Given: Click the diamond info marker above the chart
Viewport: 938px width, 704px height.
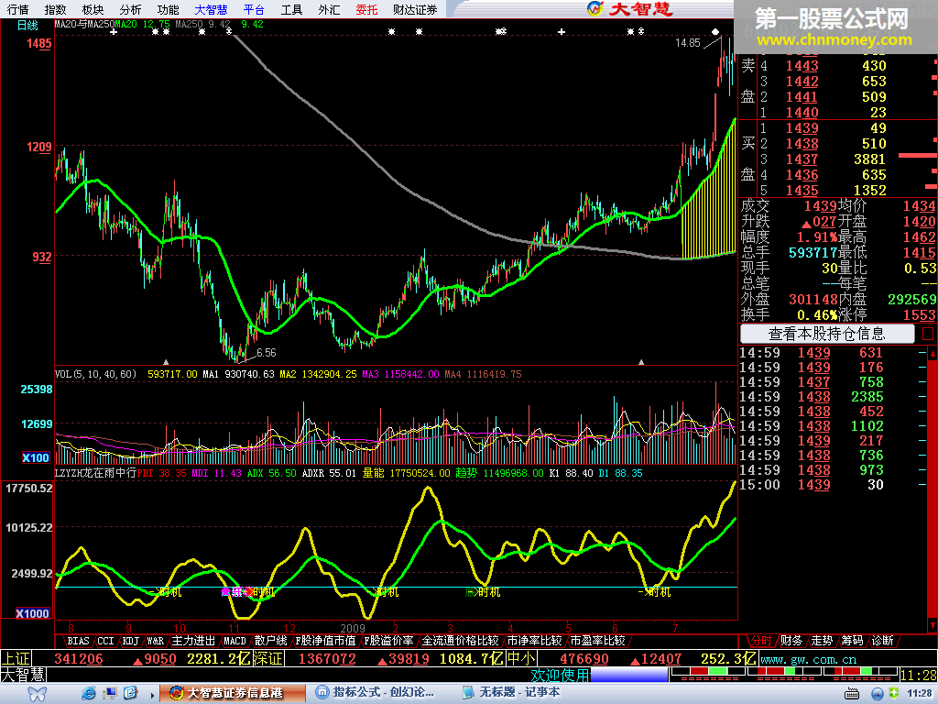Looking at the screenshot, I should pos(715,31).
